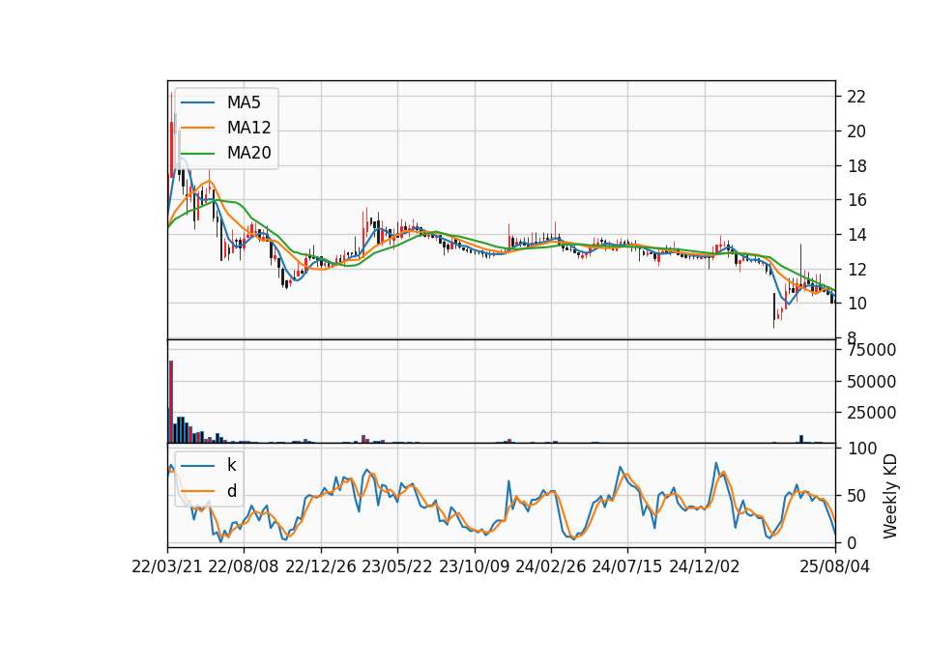The width and height of the screenshot is (928, 667).
Task: Click the price axis value 18
Action: 856,166
